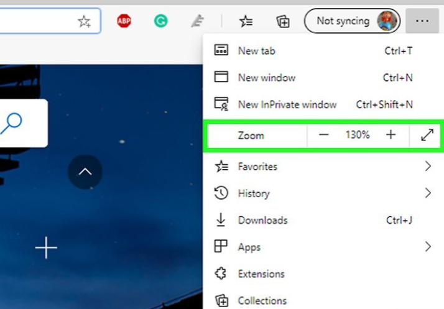The height and width of the screenshot is (309, 444).
Task: Open the Grammarly extension icon
Action: [161, 21]
